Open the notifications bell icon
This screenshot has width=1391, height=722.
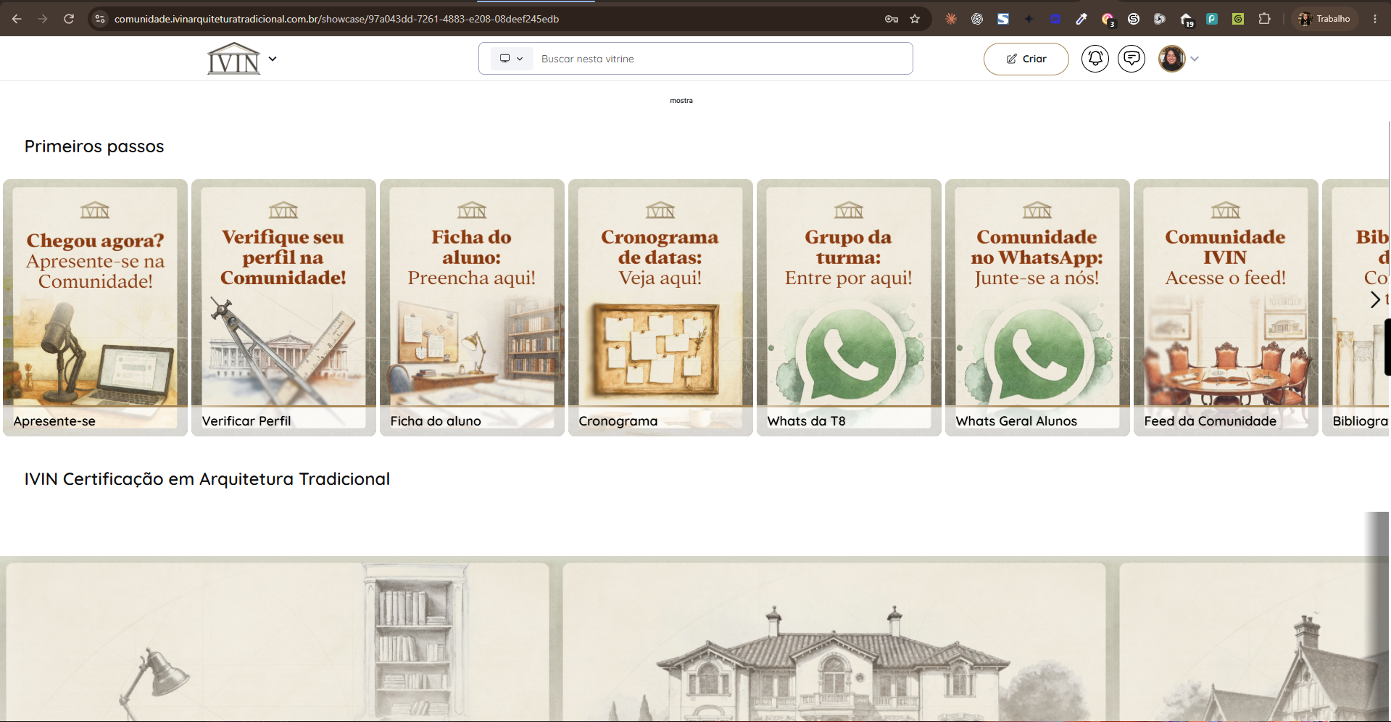[x=1095, y=59]
